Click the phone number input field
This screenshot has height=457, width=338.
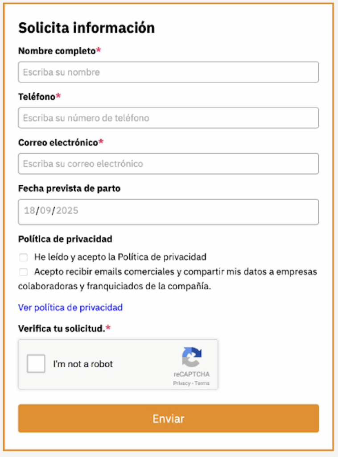168,118
